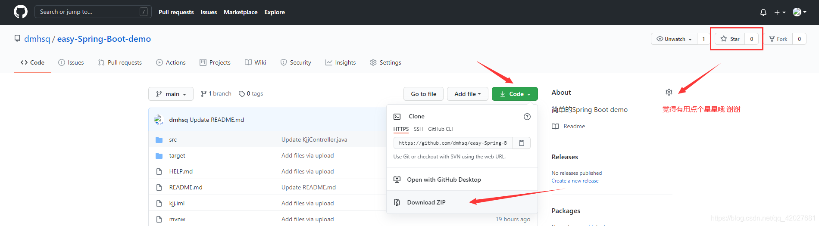
Task: Copy clone URL clipboard icon
Action: [522, 143]
